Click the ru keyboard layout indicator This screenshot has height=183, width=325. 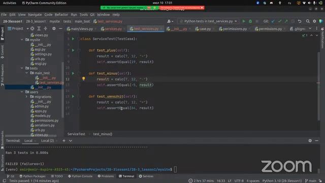(x=289, y=3)
